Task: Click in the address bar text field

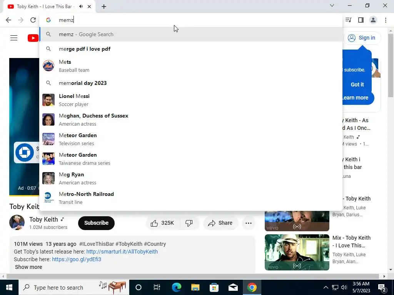Action: tap(191, 20)
